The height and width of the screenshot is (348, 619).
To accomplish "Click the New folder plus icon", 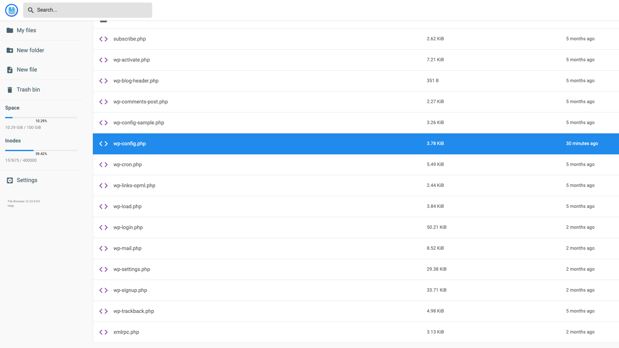I will (10, 50).
